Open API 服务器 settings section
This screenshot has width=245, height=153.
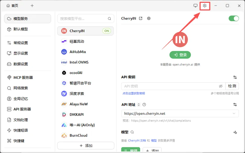click(27, 109)
